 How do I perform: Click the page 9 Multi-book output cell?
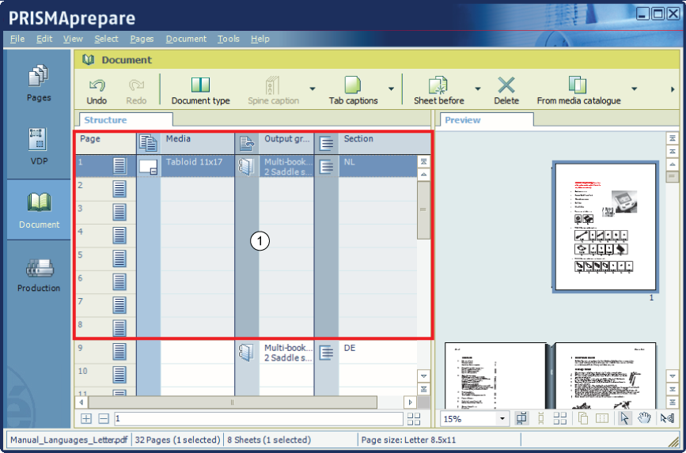(286, 353)
